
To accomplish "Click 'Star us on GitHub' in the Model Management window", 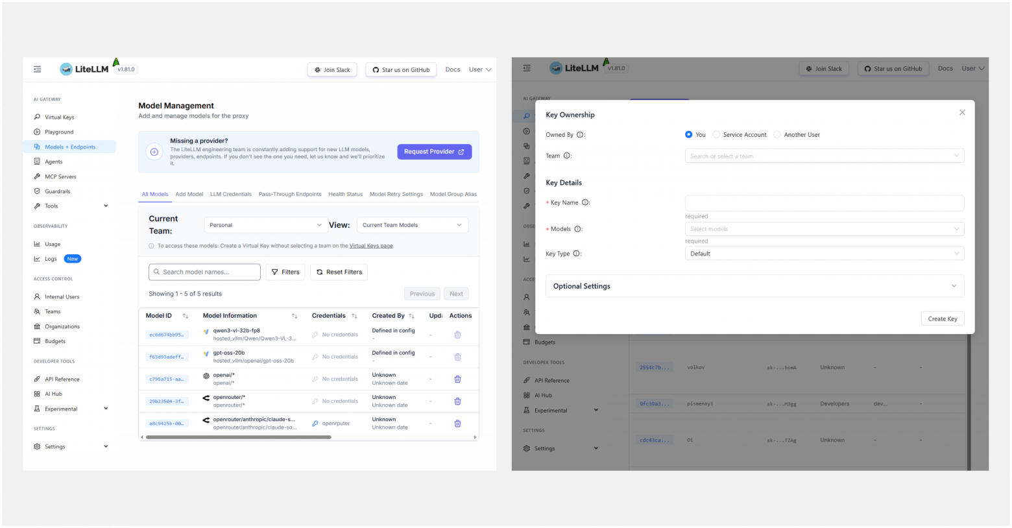I will pyautogui.click(x=401, y=69).
